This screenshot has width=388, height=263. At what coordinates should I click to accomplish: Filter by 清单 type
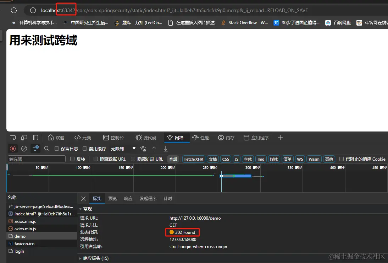click(287, 159)
